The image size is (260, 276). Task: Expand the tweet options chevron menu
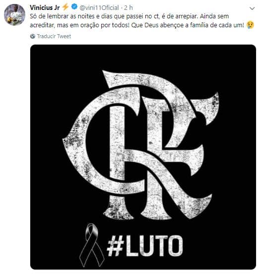pos(252,8)
